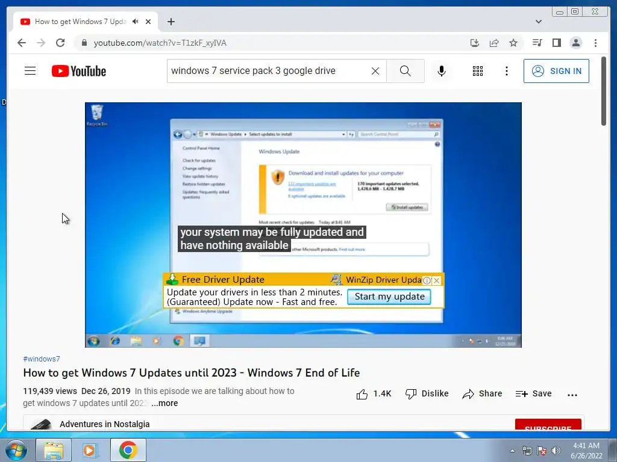The width and height of the screenshot is (617, 462).
Task: Click the SIGN IN button
Action: [556, 71]
